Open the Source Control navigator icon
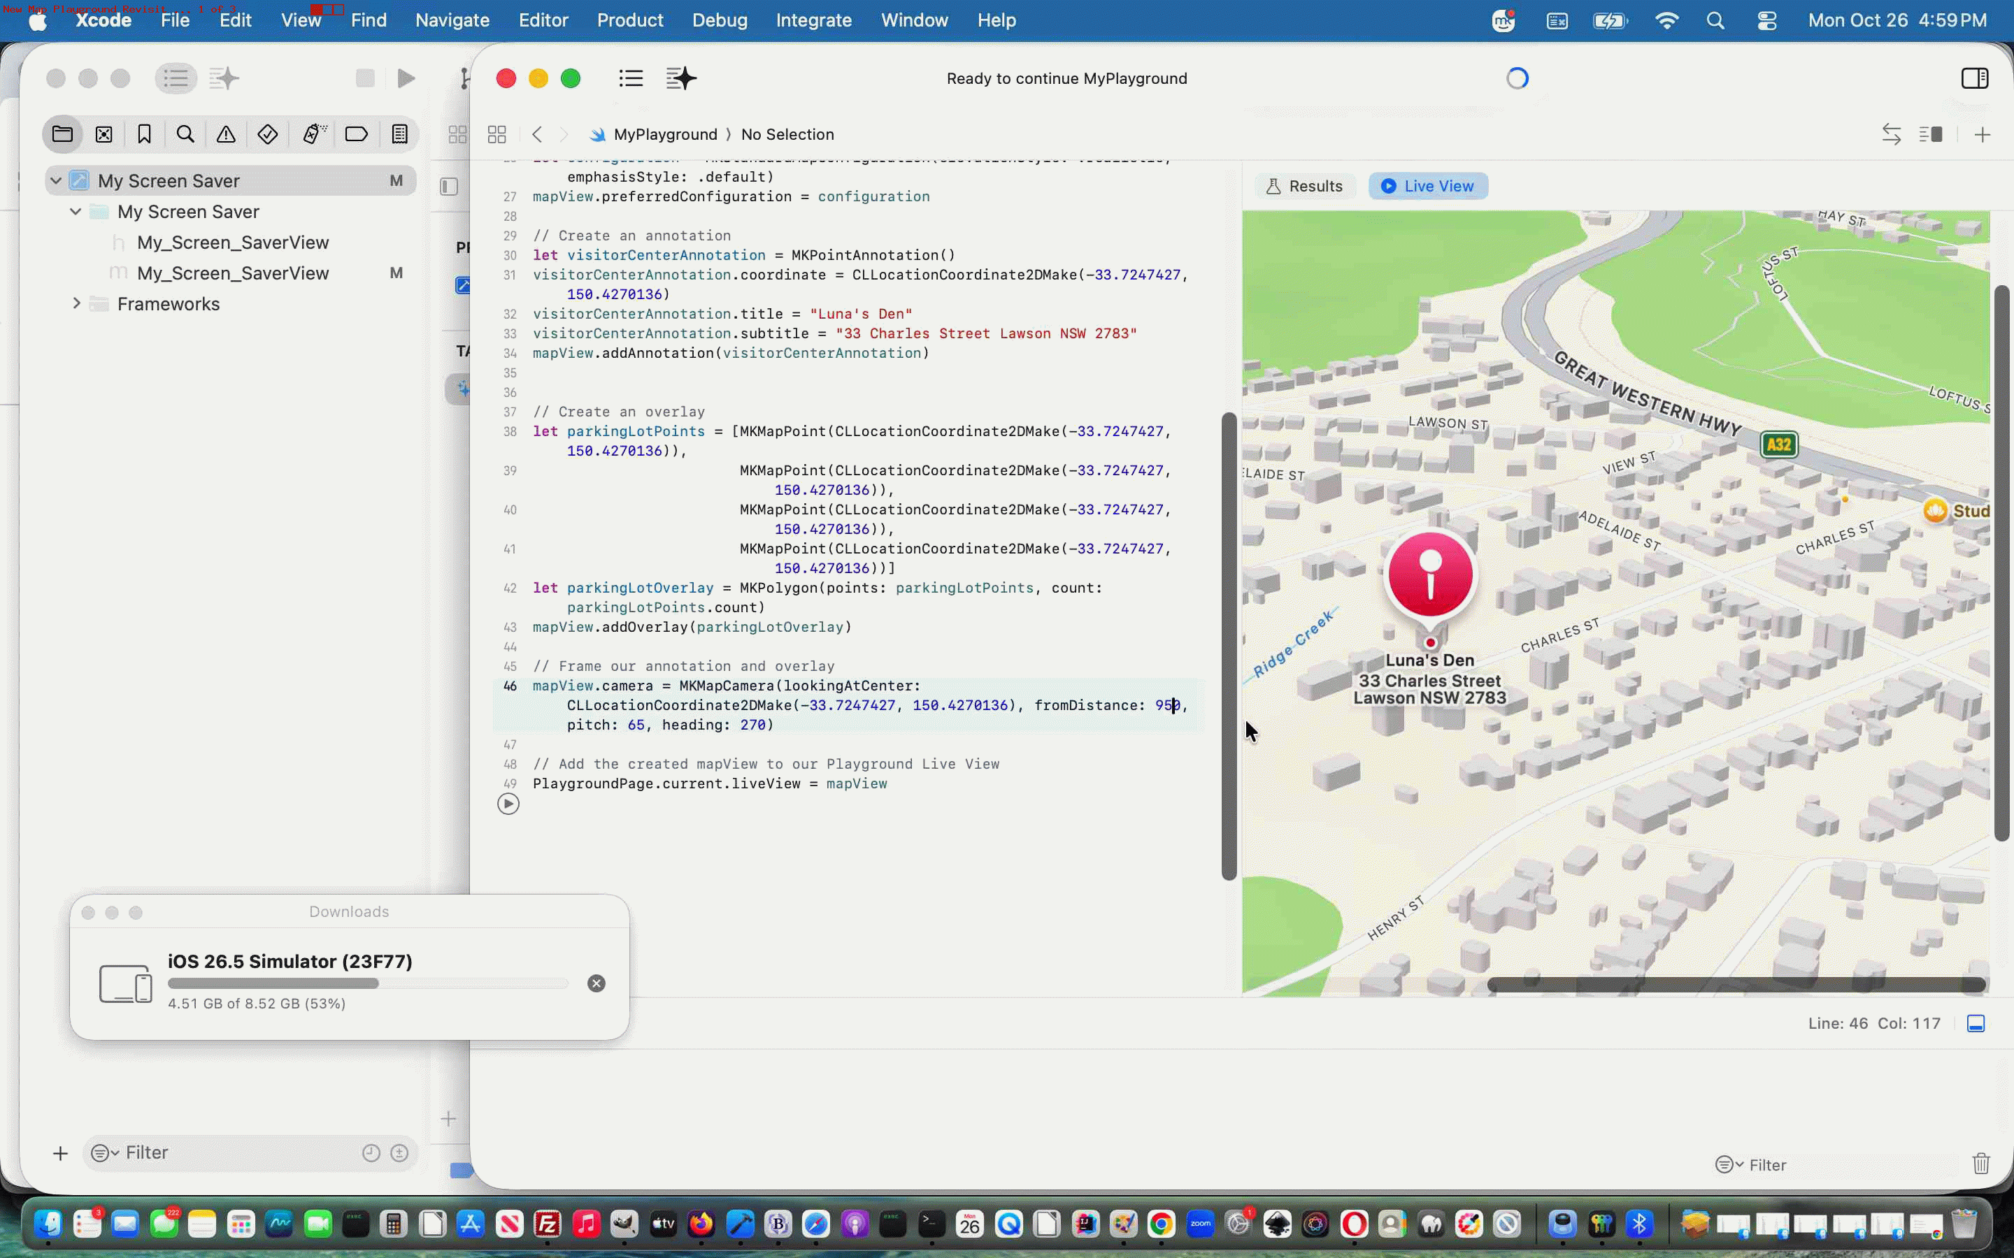Image resolution: width=2014 pixels, height=1258 pixels. [104, 134]
